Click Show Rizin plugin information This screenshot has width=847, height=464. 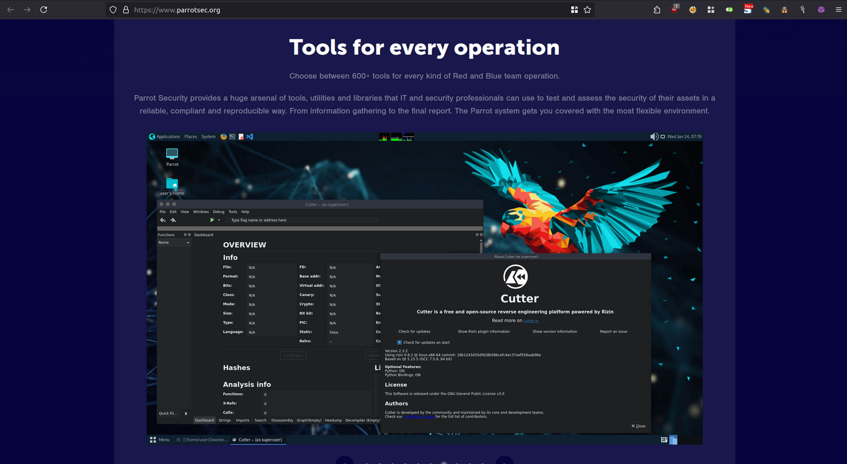coord(484,332)
